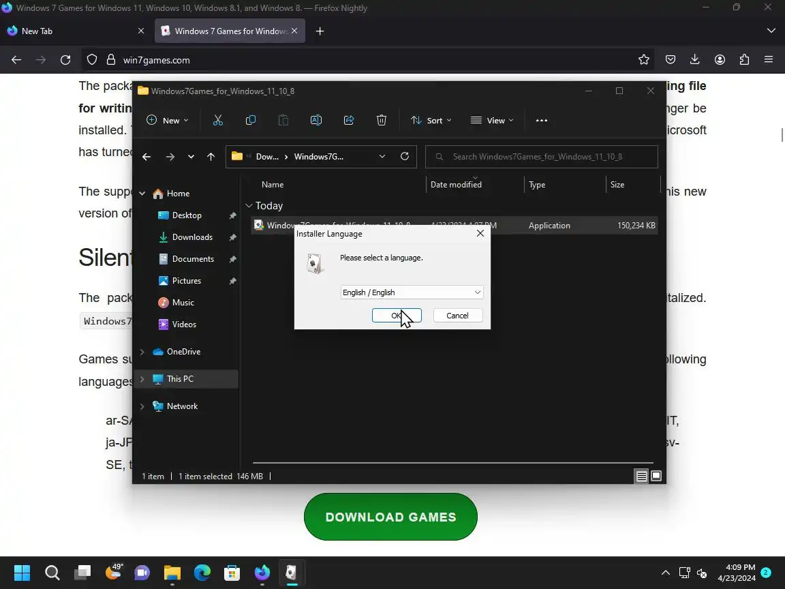The width and height of the screenshot is (785, 589).
Task: Open the English / English language dropdown
Action: (x=412, y=292)
